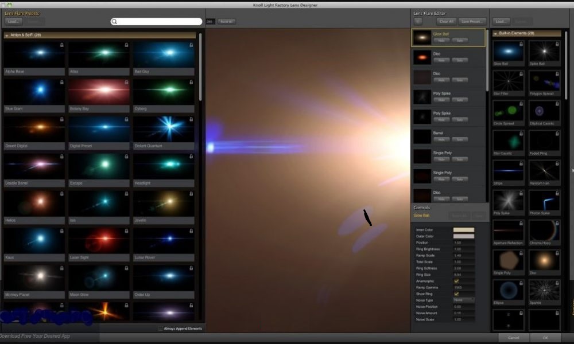Click the Ramp Gamma value field
Image resolution: width=574 pixels, height=344 pixels.
pos(464,287)
